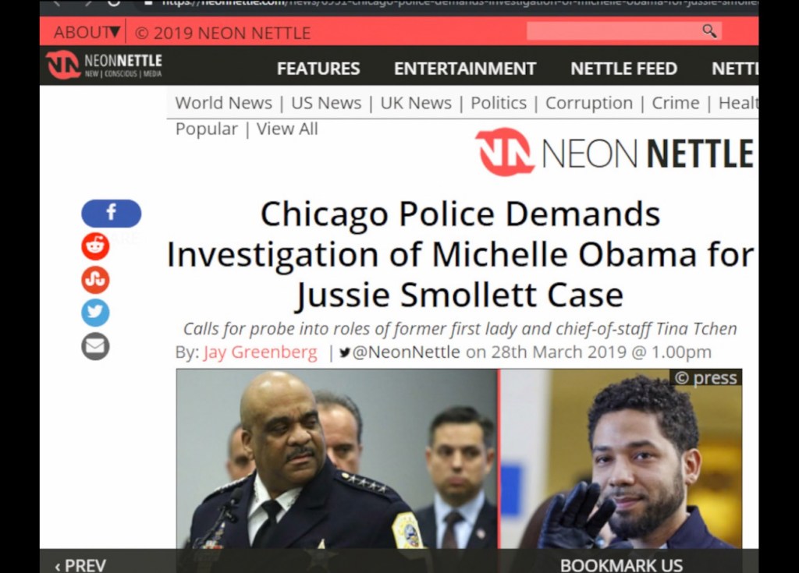
Task: Click large Neon Nettle banner logo
Action: (x=614, y=152)
